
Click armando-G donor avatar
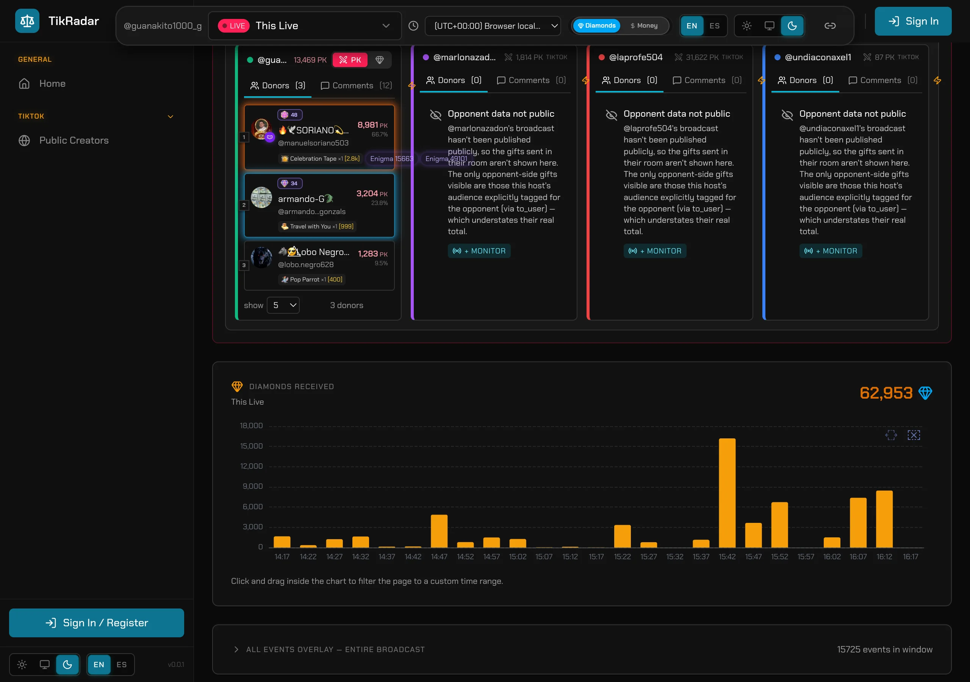261,197
